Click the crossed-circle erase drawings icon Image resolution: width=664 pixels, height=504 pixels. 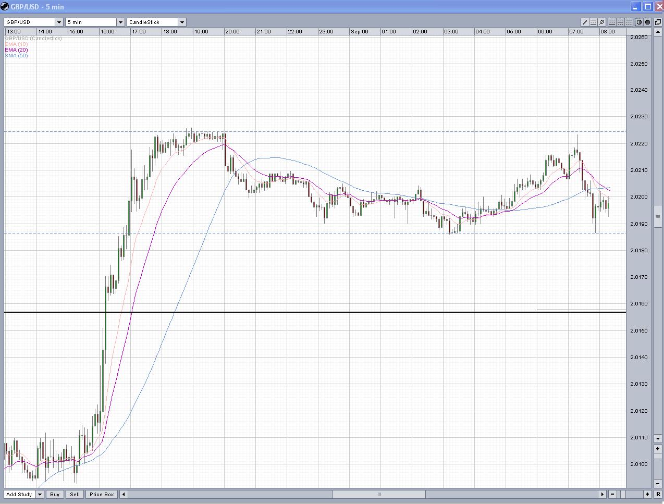[x=601, y=22]
